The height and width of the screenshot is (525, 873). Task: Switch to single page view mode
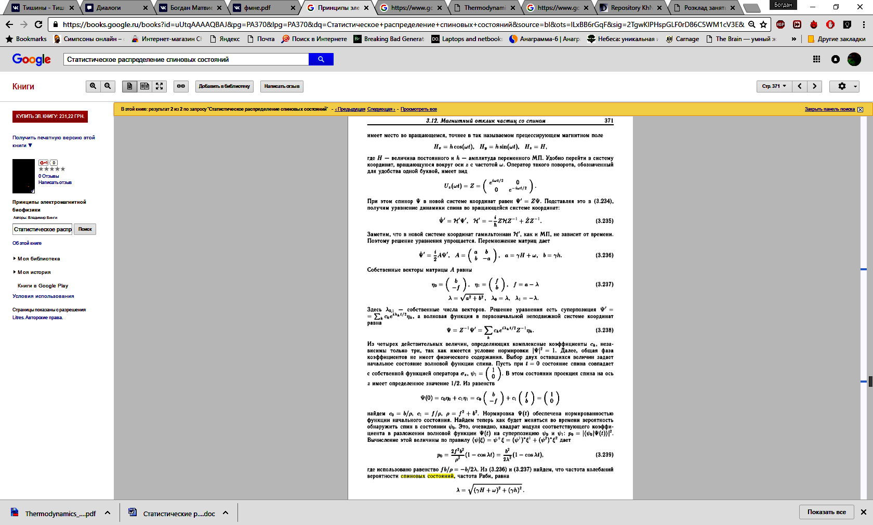pyautogui.click(x=130, y=86)
